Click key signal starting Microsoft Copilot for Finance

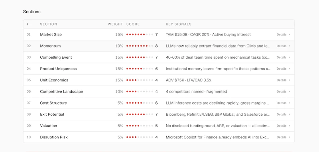218,137
